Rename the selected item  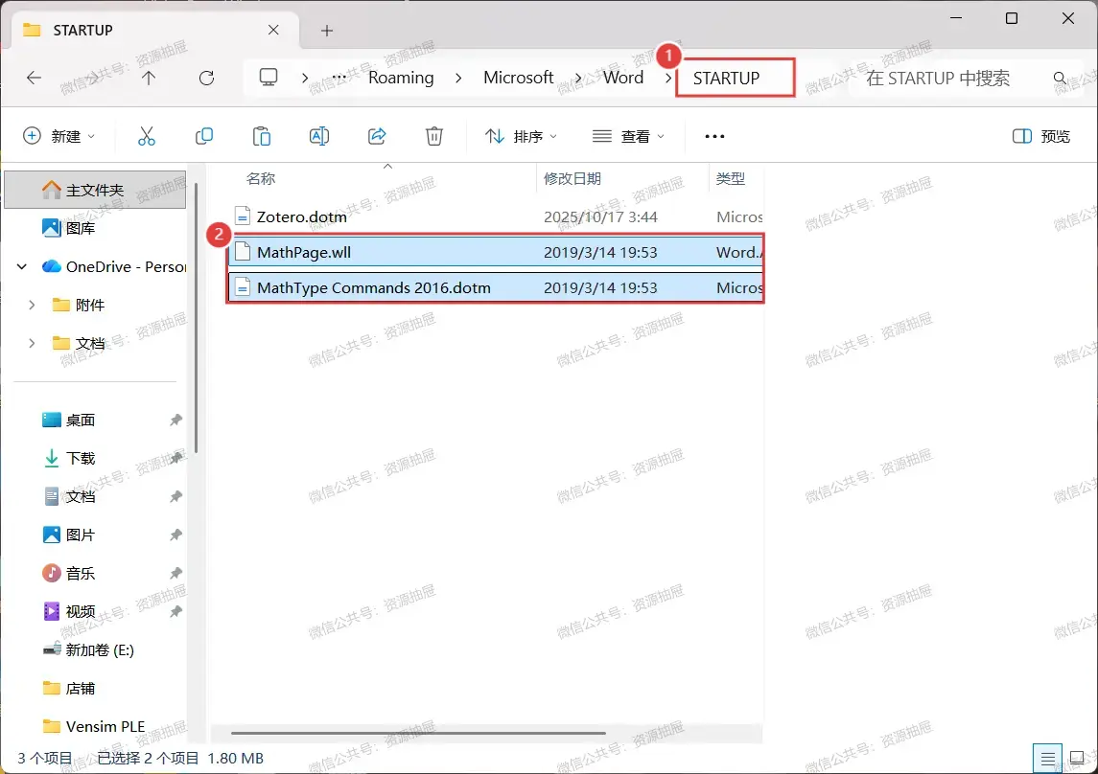pos(319,136)
